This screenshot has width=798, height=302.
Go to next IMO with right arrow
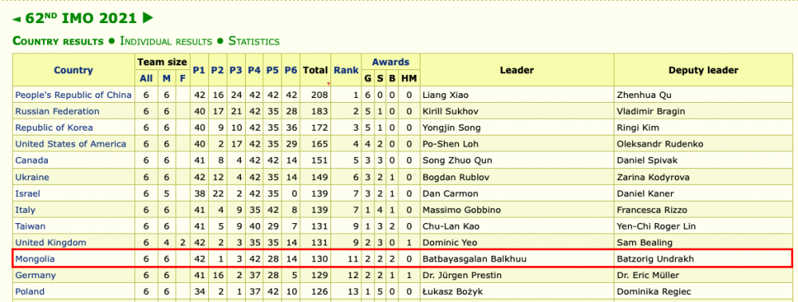pyautogui.click(x=148, y=18)
